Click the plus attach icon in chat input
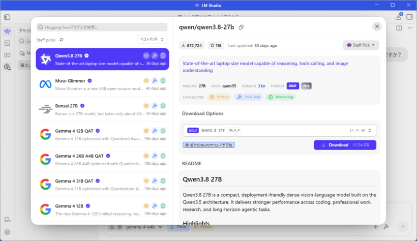The image size is (417, 241). [x=375, y=227]
